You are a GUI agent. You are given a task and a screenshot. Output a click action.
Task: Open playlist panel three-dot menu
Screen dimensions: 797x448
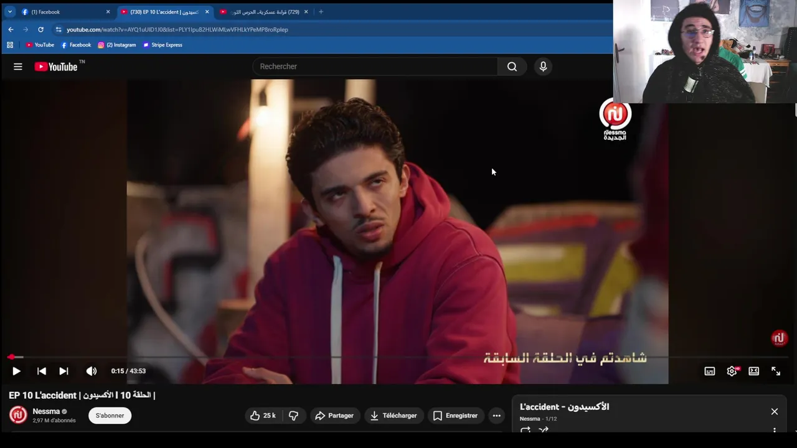tap(775, 430)
